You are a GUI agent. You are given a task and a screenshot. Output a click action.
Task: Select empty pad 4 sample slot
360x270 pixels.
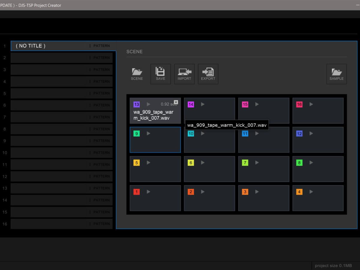[x=318, y=202]
